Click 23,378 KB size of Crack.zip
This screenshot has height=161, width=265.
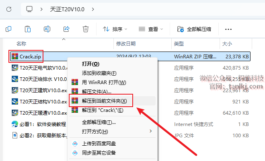tap(237, 56)
